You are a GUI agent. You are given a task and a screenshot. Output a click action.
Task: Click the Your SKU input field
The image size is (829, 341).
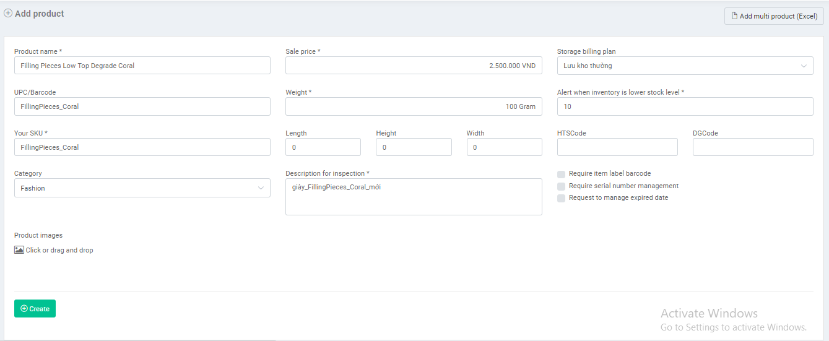142,147
